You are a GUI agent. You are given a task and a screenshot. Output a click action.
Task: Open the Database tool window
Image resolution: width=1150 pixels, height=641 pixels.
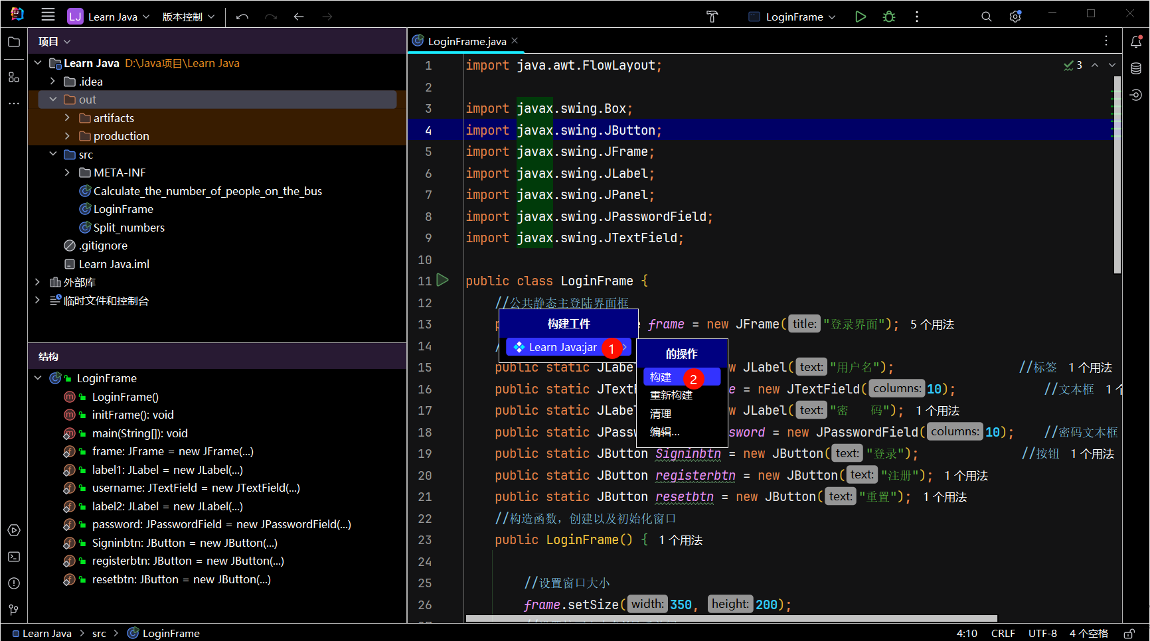pos(1136,68)
